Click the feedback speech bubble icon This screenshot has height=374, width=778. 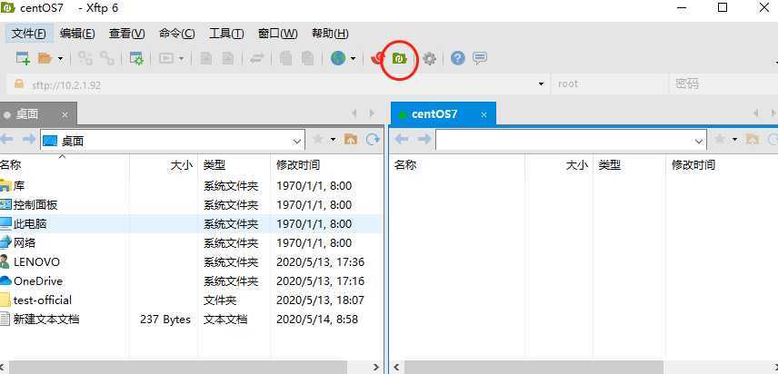pos(479,58)
